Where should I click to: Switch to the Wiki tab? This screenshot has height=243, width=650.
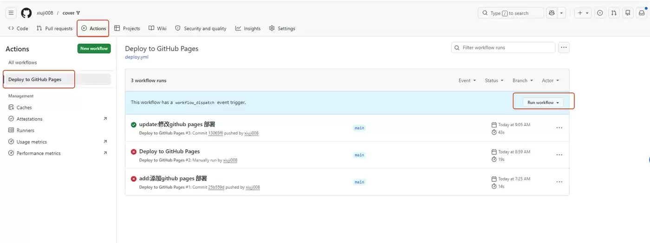click(x=157, y=28)
